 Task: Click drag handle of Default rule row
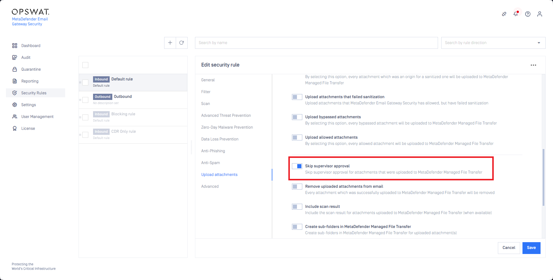point(80,82)
